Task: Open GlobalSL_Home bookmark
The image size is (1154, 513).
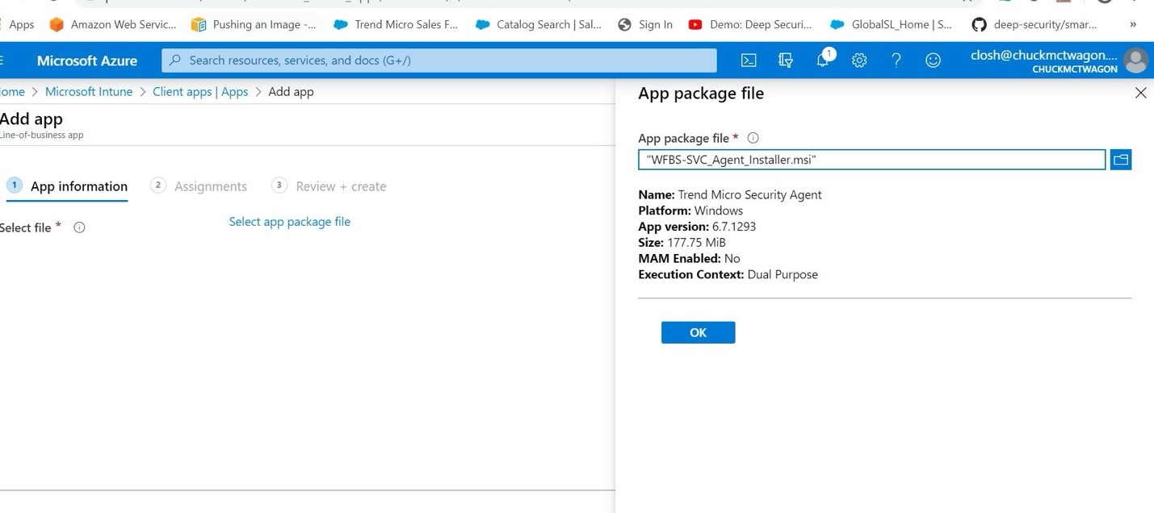Action: click(892, 24)
